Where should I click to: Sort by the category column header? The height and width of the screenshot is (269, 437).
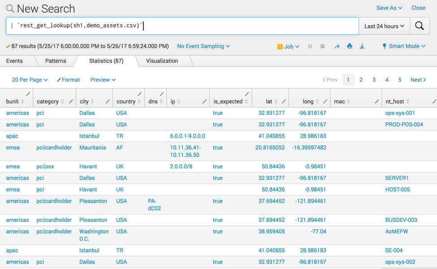(50, 101)
